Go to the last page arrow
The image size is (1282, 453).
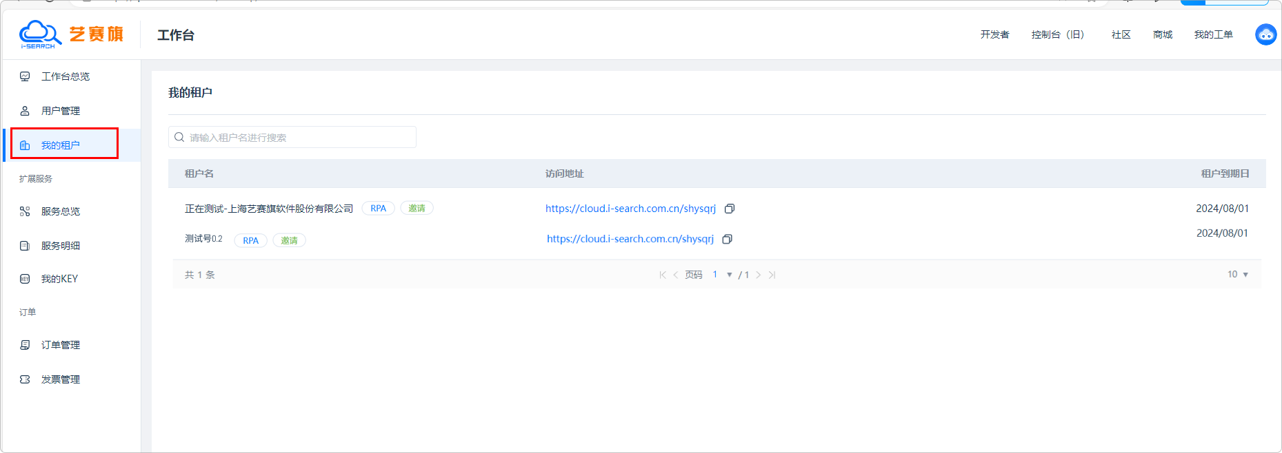click(x=772, y=275)
